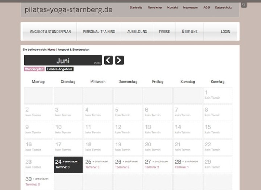Screen dimensions: 261x190
Task: Select Ausbildung in navigation bar
Action: (x=137, y=32)
